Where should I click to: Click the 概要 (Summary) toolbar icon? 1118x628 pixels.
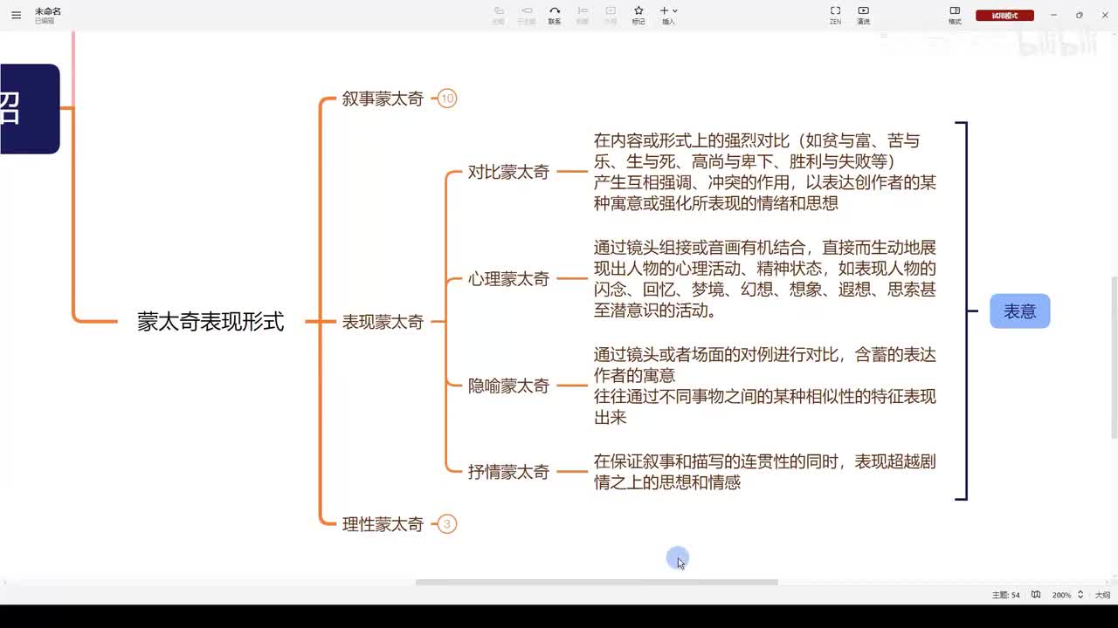(583, 15)
